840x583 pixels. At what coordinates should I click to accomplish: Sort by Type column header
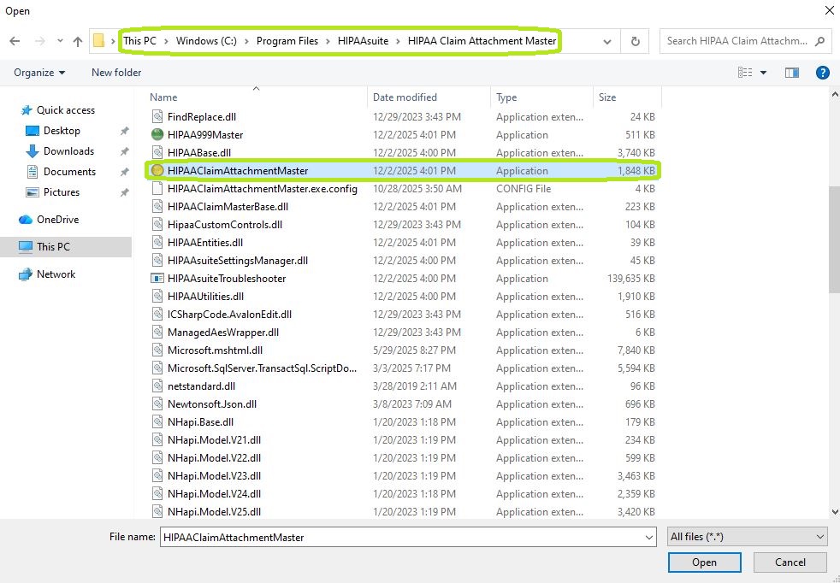pyautogui.click(x=506, y=97)
